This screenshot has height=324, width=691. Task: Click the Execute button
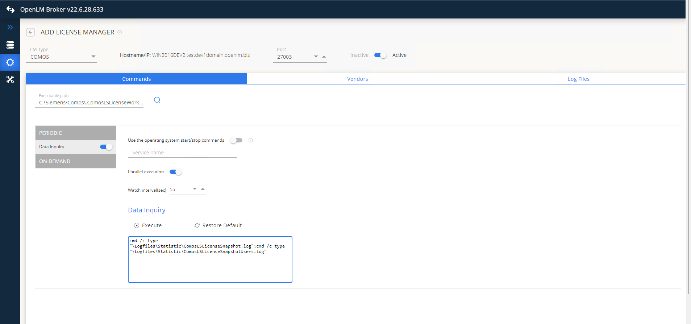coord(148,225)
